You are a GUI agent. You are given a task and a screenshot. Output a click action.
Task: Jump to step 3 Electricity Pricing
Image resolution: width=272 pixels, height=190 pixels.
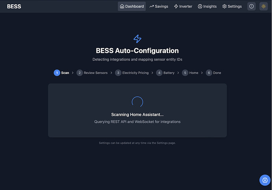132,73
